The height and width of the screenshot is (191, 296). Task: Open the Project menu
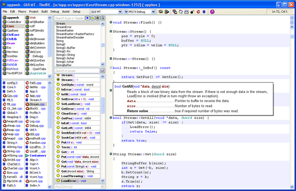34,12
